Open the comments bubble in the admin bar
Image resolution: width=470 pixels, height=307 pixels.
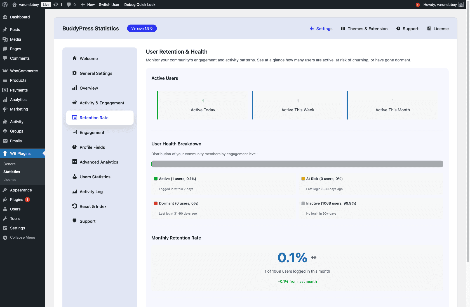tap(71, 4)
